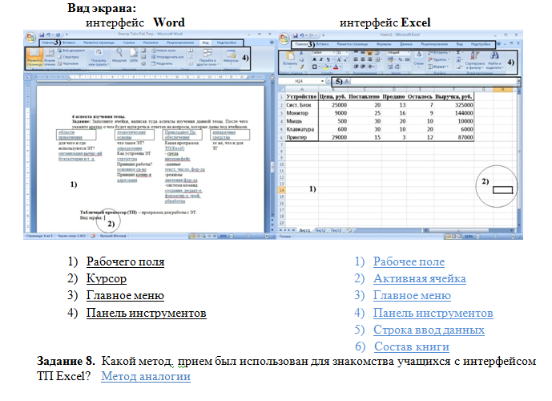Switch Word to Режим чтения view
552x401 pixels.
[50, 58]
